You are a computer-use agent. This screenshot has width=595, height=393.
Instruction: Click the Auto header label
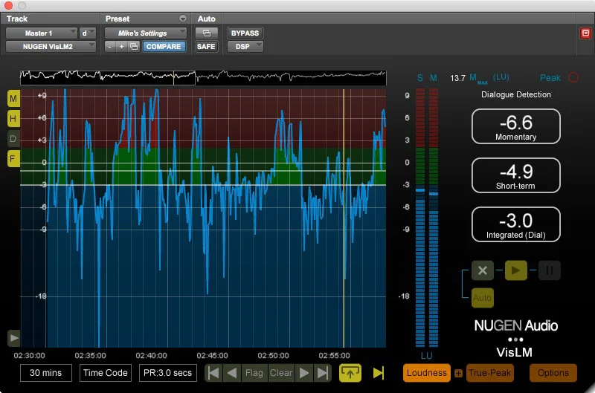point(207,19)
